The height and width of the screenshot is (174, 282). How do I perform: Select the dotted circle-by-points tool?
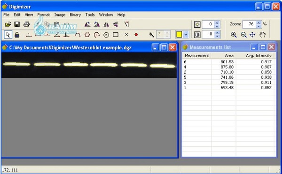[x=97, y=35]
